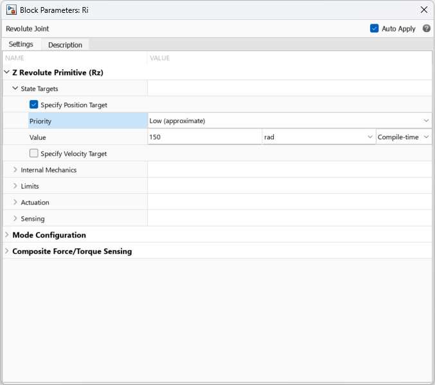
Task: Open the Priority dropdown
Action: click(289, 121)
